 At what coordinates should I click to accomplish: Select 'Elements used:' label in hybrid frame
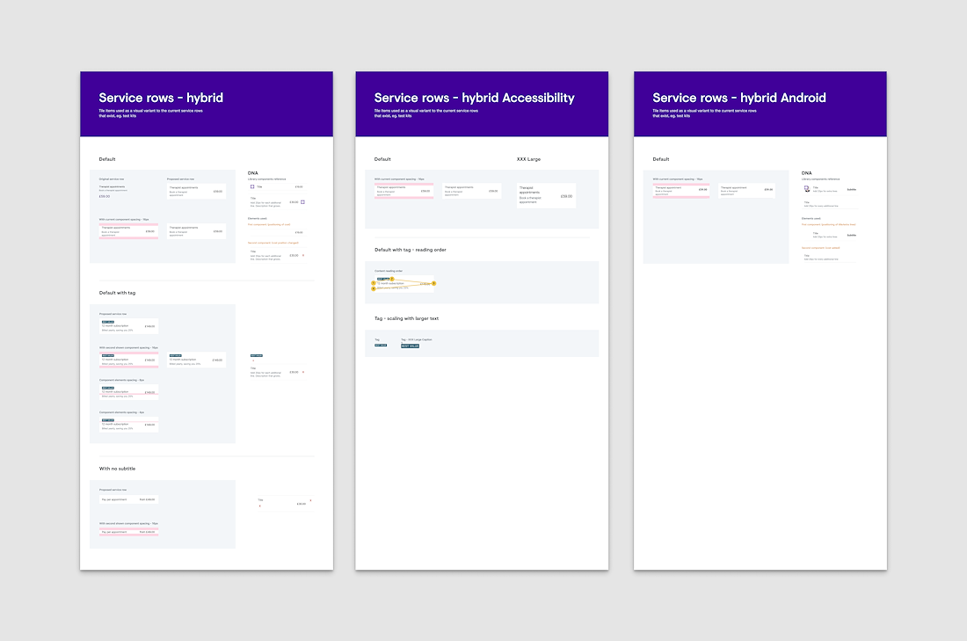pos(258,218)
